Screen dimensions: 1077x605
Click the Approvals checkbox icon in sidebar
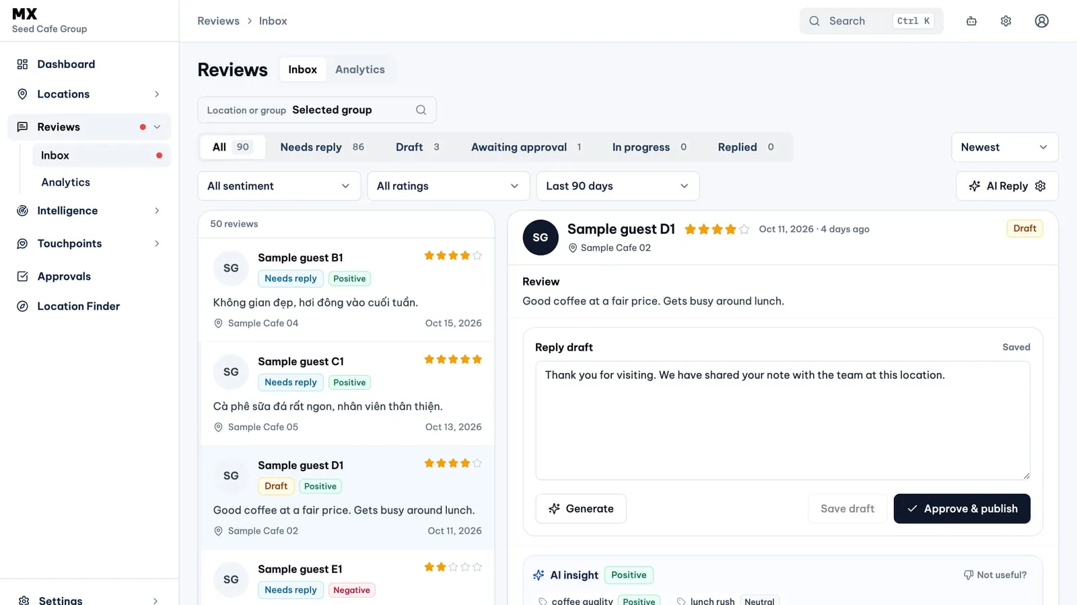click(22, 276)
